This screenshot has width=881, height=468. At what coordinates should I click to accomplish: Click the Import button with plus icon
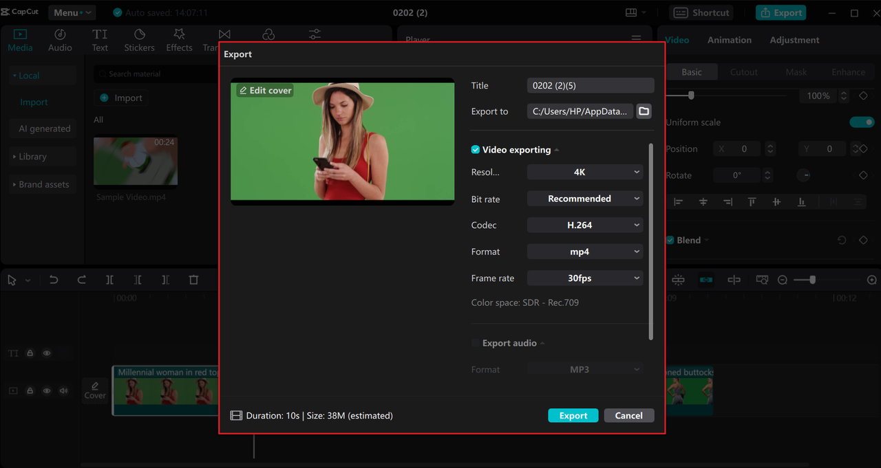(x=121, y=98)
